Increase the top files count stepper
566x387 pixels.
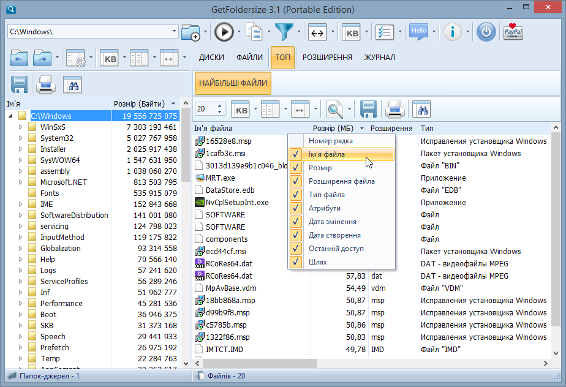tap(219, 106)
